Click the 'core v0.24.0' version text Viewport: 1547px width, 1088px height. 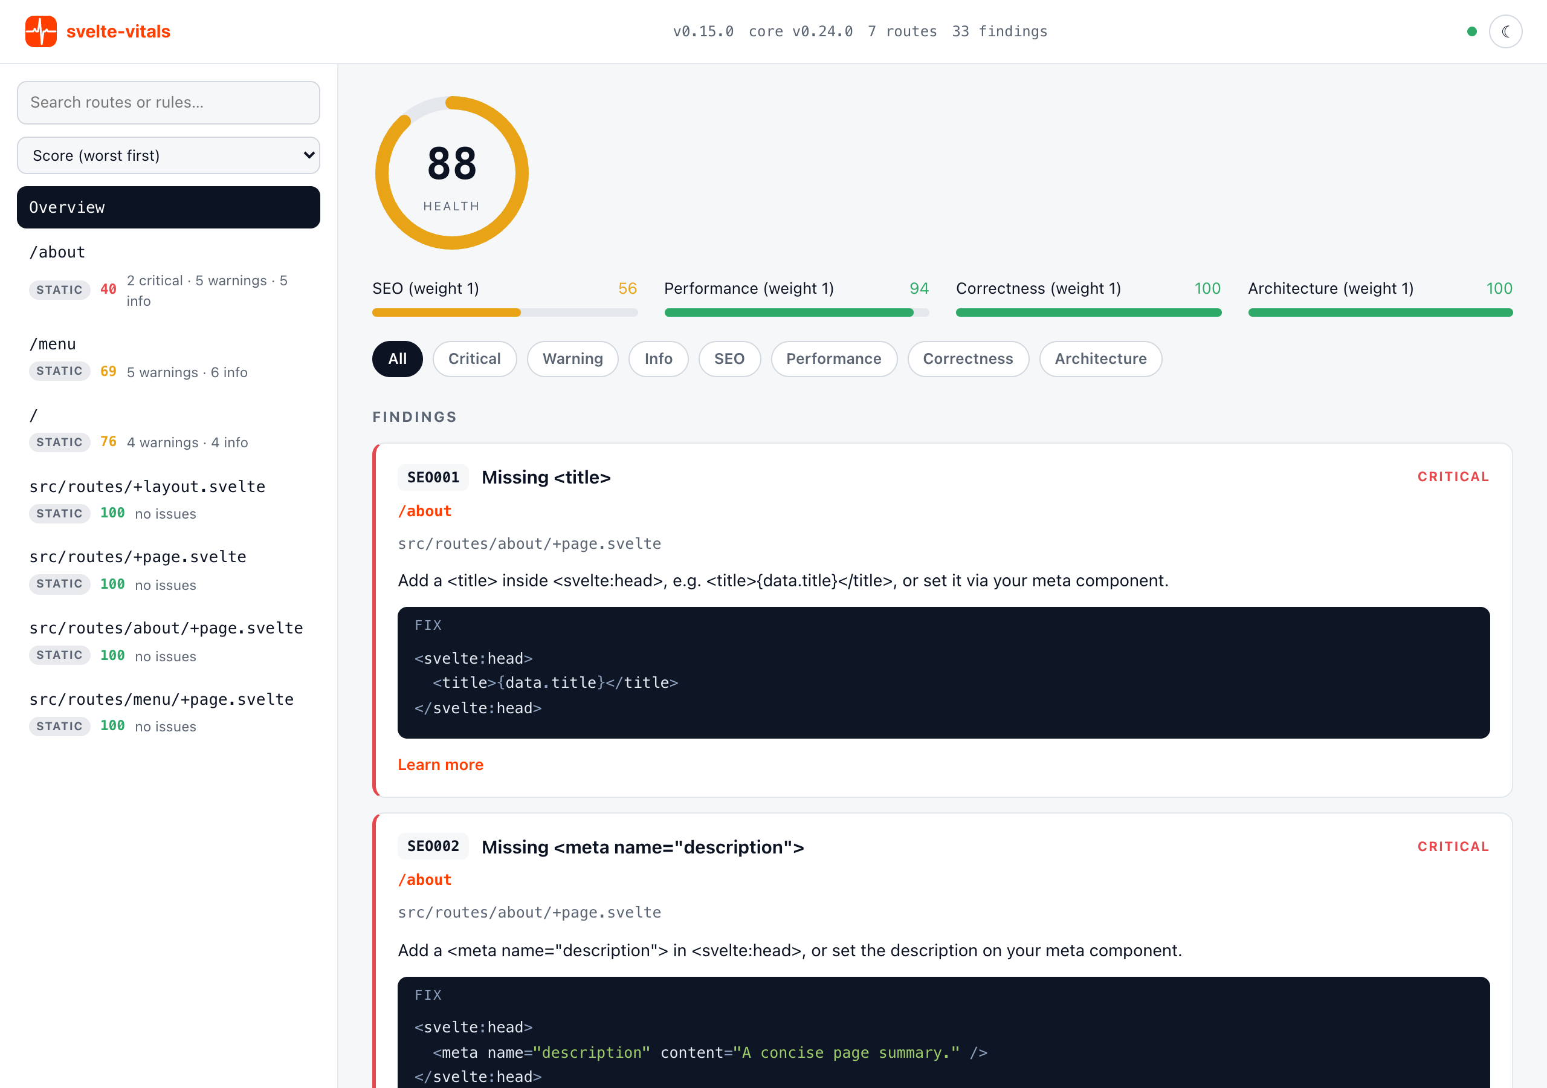point(801,31)
